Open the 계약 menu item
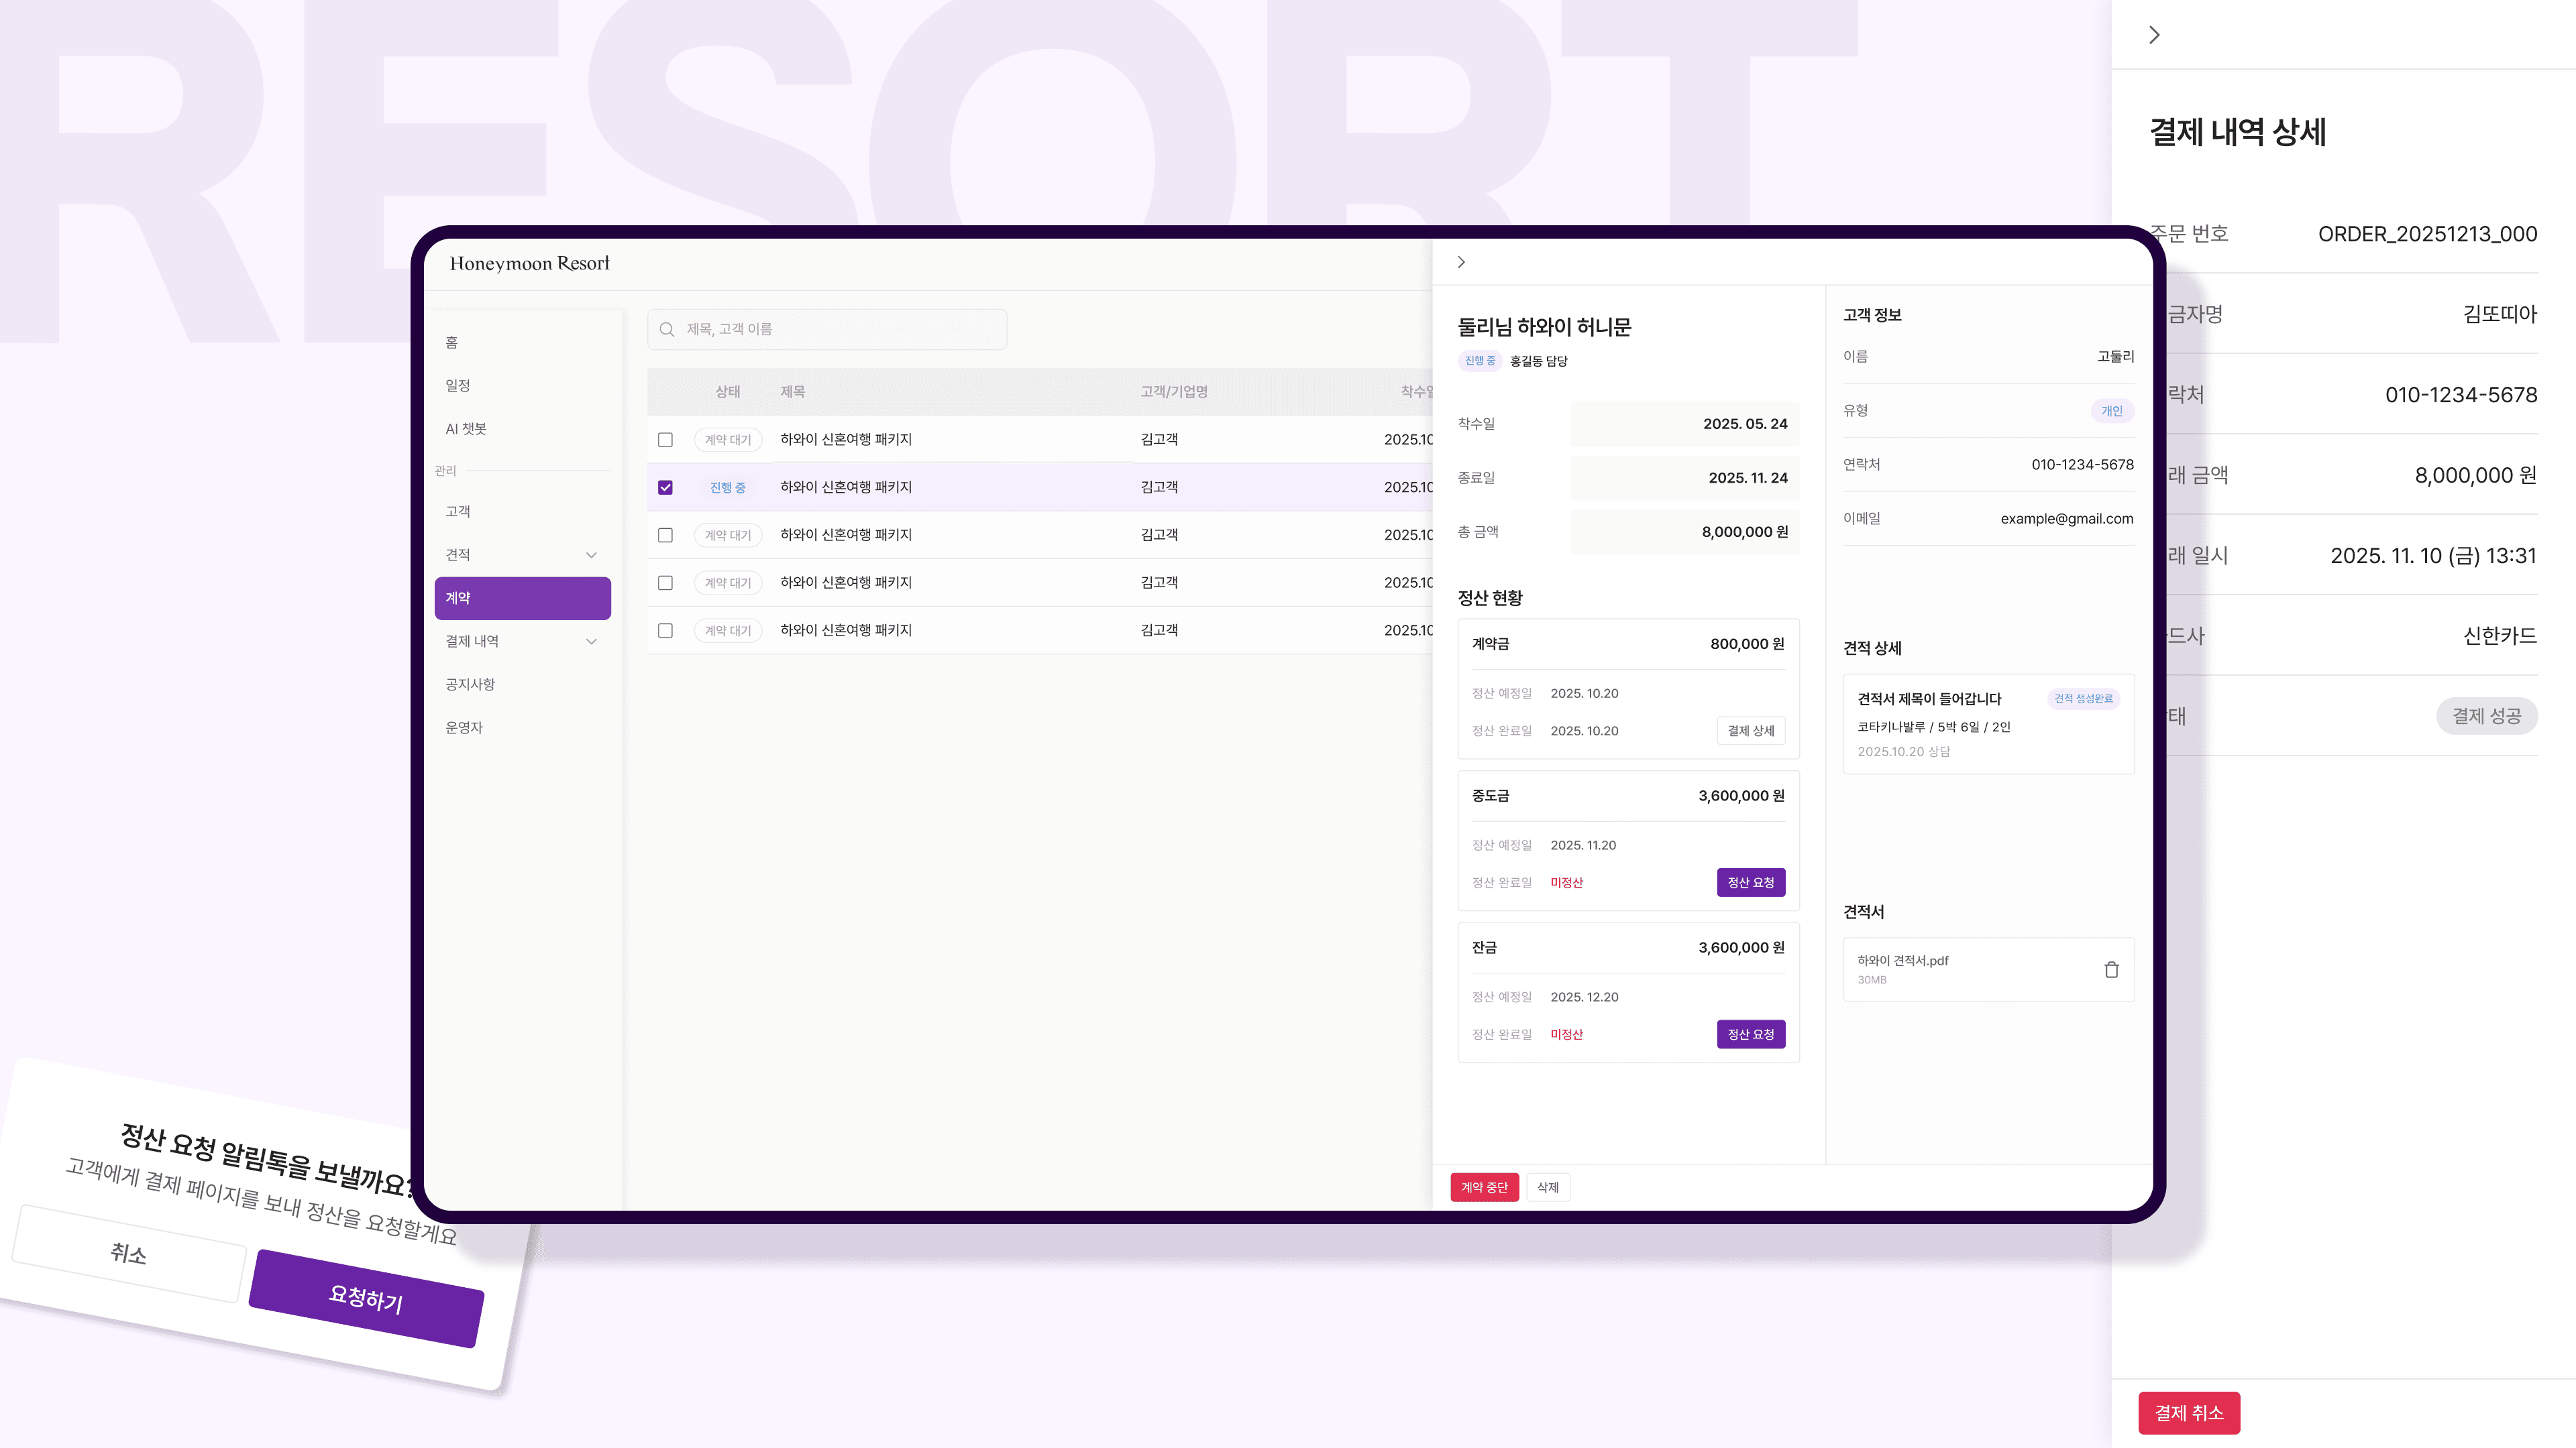2576x1448 pixels. 522,597
